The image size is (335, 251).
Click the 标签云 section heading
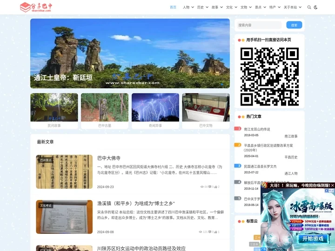(252, 221)
